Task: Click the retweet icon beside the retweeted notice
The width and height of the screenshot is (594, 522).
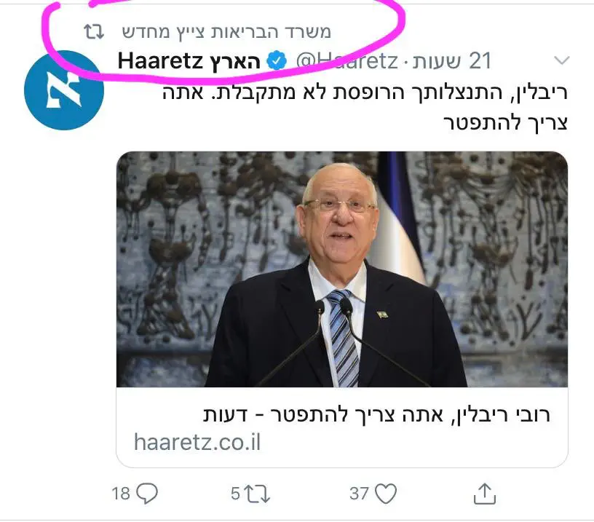Action: tap(94, 32)
